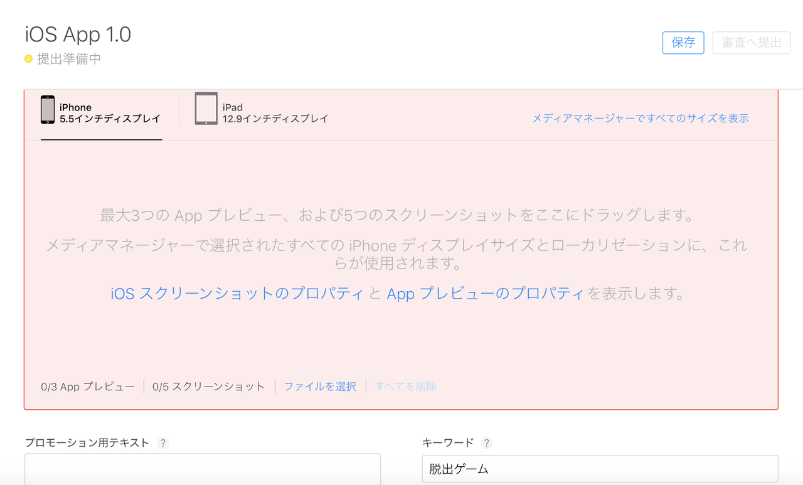This screenshot has height=485, width=803.
Task: Click ファイルを選択 to choose files
Action: coord(320,386)
